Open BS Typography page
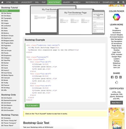The height and width of the screenshot is (129, 126). pos(6,18)
